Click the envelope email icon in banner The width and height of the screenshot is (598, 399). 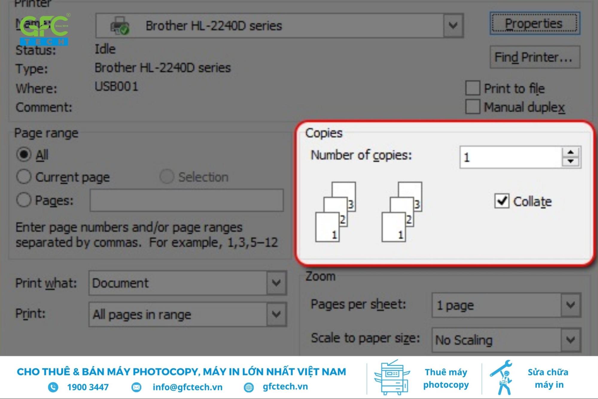tap(136, 387)
